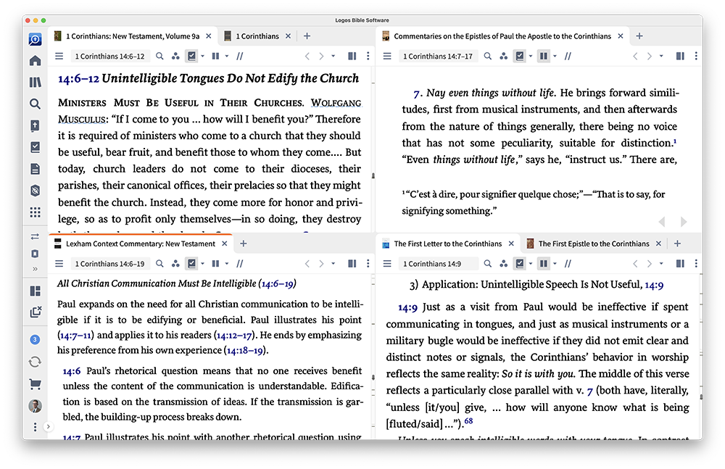Click the footnote 68 link
725x469 pixels.
click(468, 421)
